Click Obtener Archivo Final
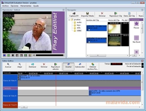The width and height of the screenshot is (146, 111). click(x=93, y=67)
